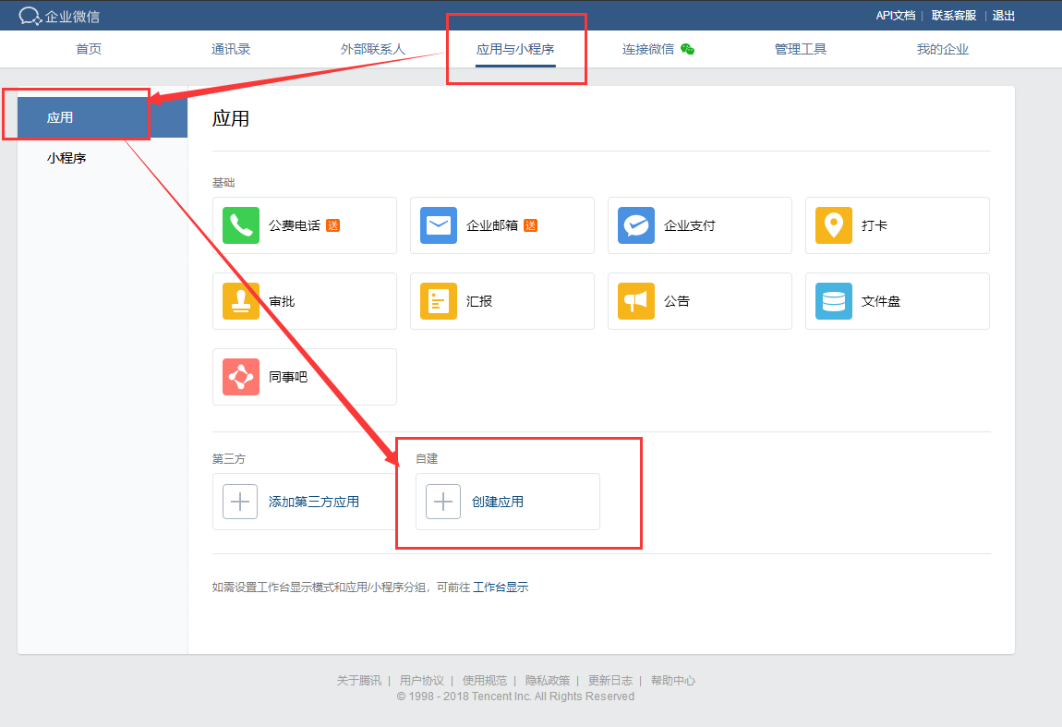Click the plus icon for 创建应用
Viewport: 1062px width, 727px height.
(443, 502)
